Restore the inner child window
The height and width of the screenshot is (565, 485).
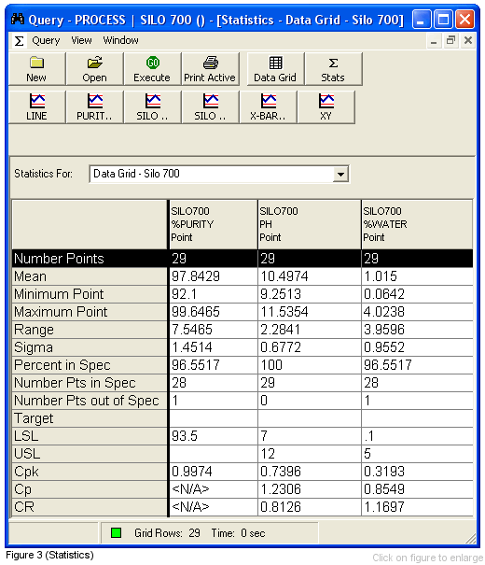[450, 41]
